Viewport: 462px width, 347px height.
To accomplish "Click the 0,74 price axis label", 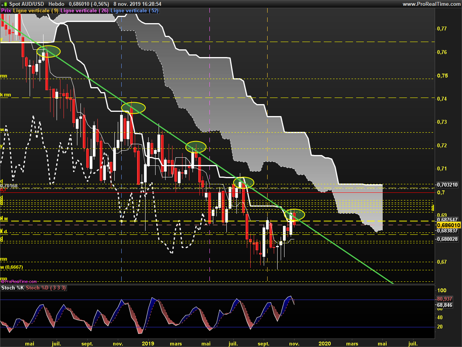I will (x=442, y=99).
